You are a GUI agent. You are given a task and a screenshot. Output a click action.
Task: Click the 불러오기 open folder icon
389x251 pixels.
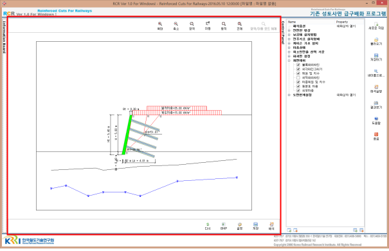click(376, 40)
